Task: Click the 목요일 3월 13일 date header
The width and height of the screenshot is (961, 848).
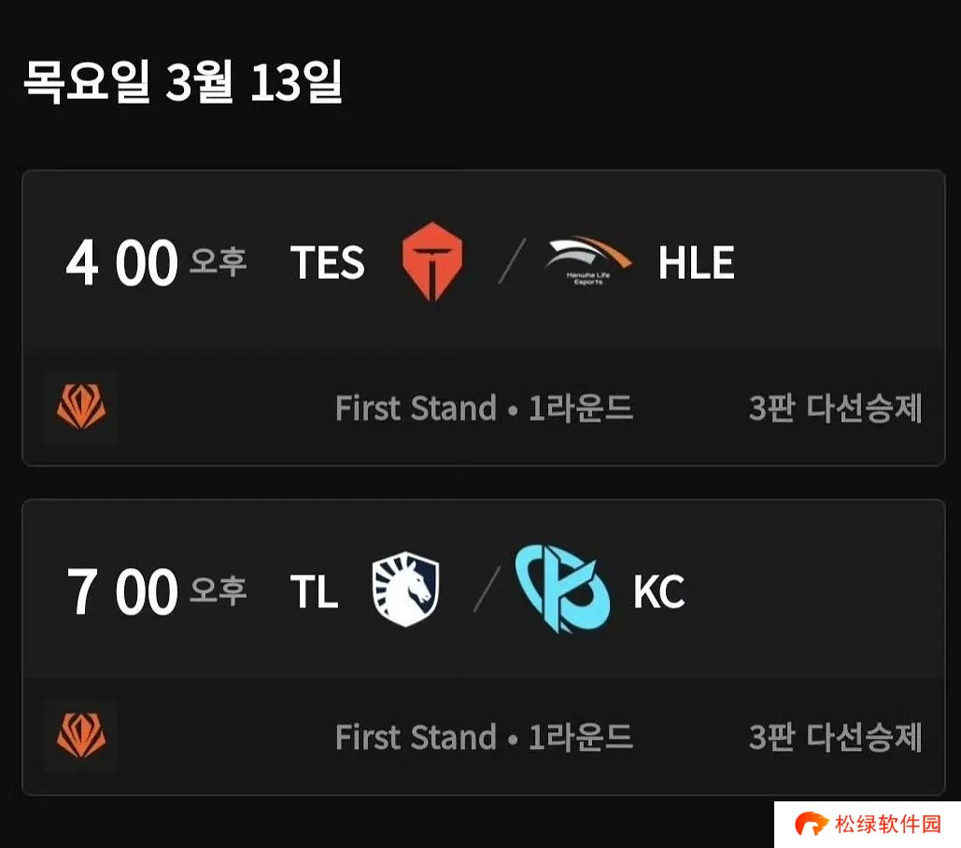Action: pos(183,82)
